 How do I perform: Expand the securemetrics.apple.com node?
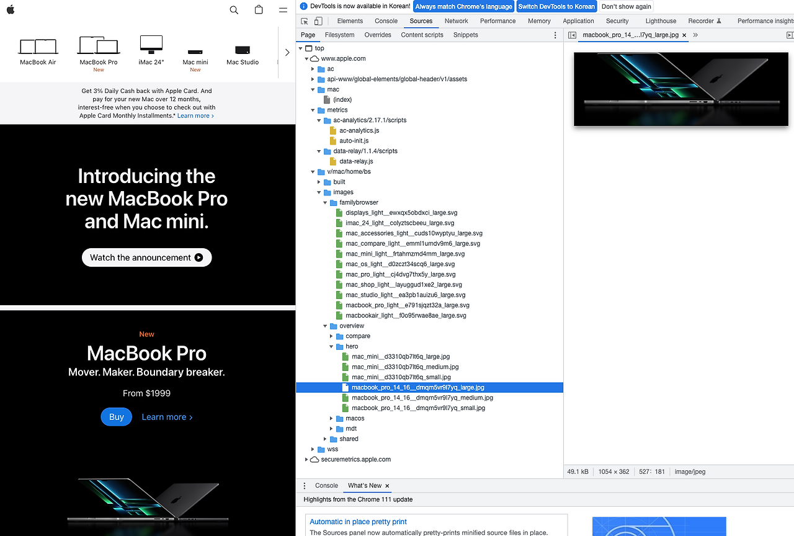pyautogui.click(x=306, y=460)
